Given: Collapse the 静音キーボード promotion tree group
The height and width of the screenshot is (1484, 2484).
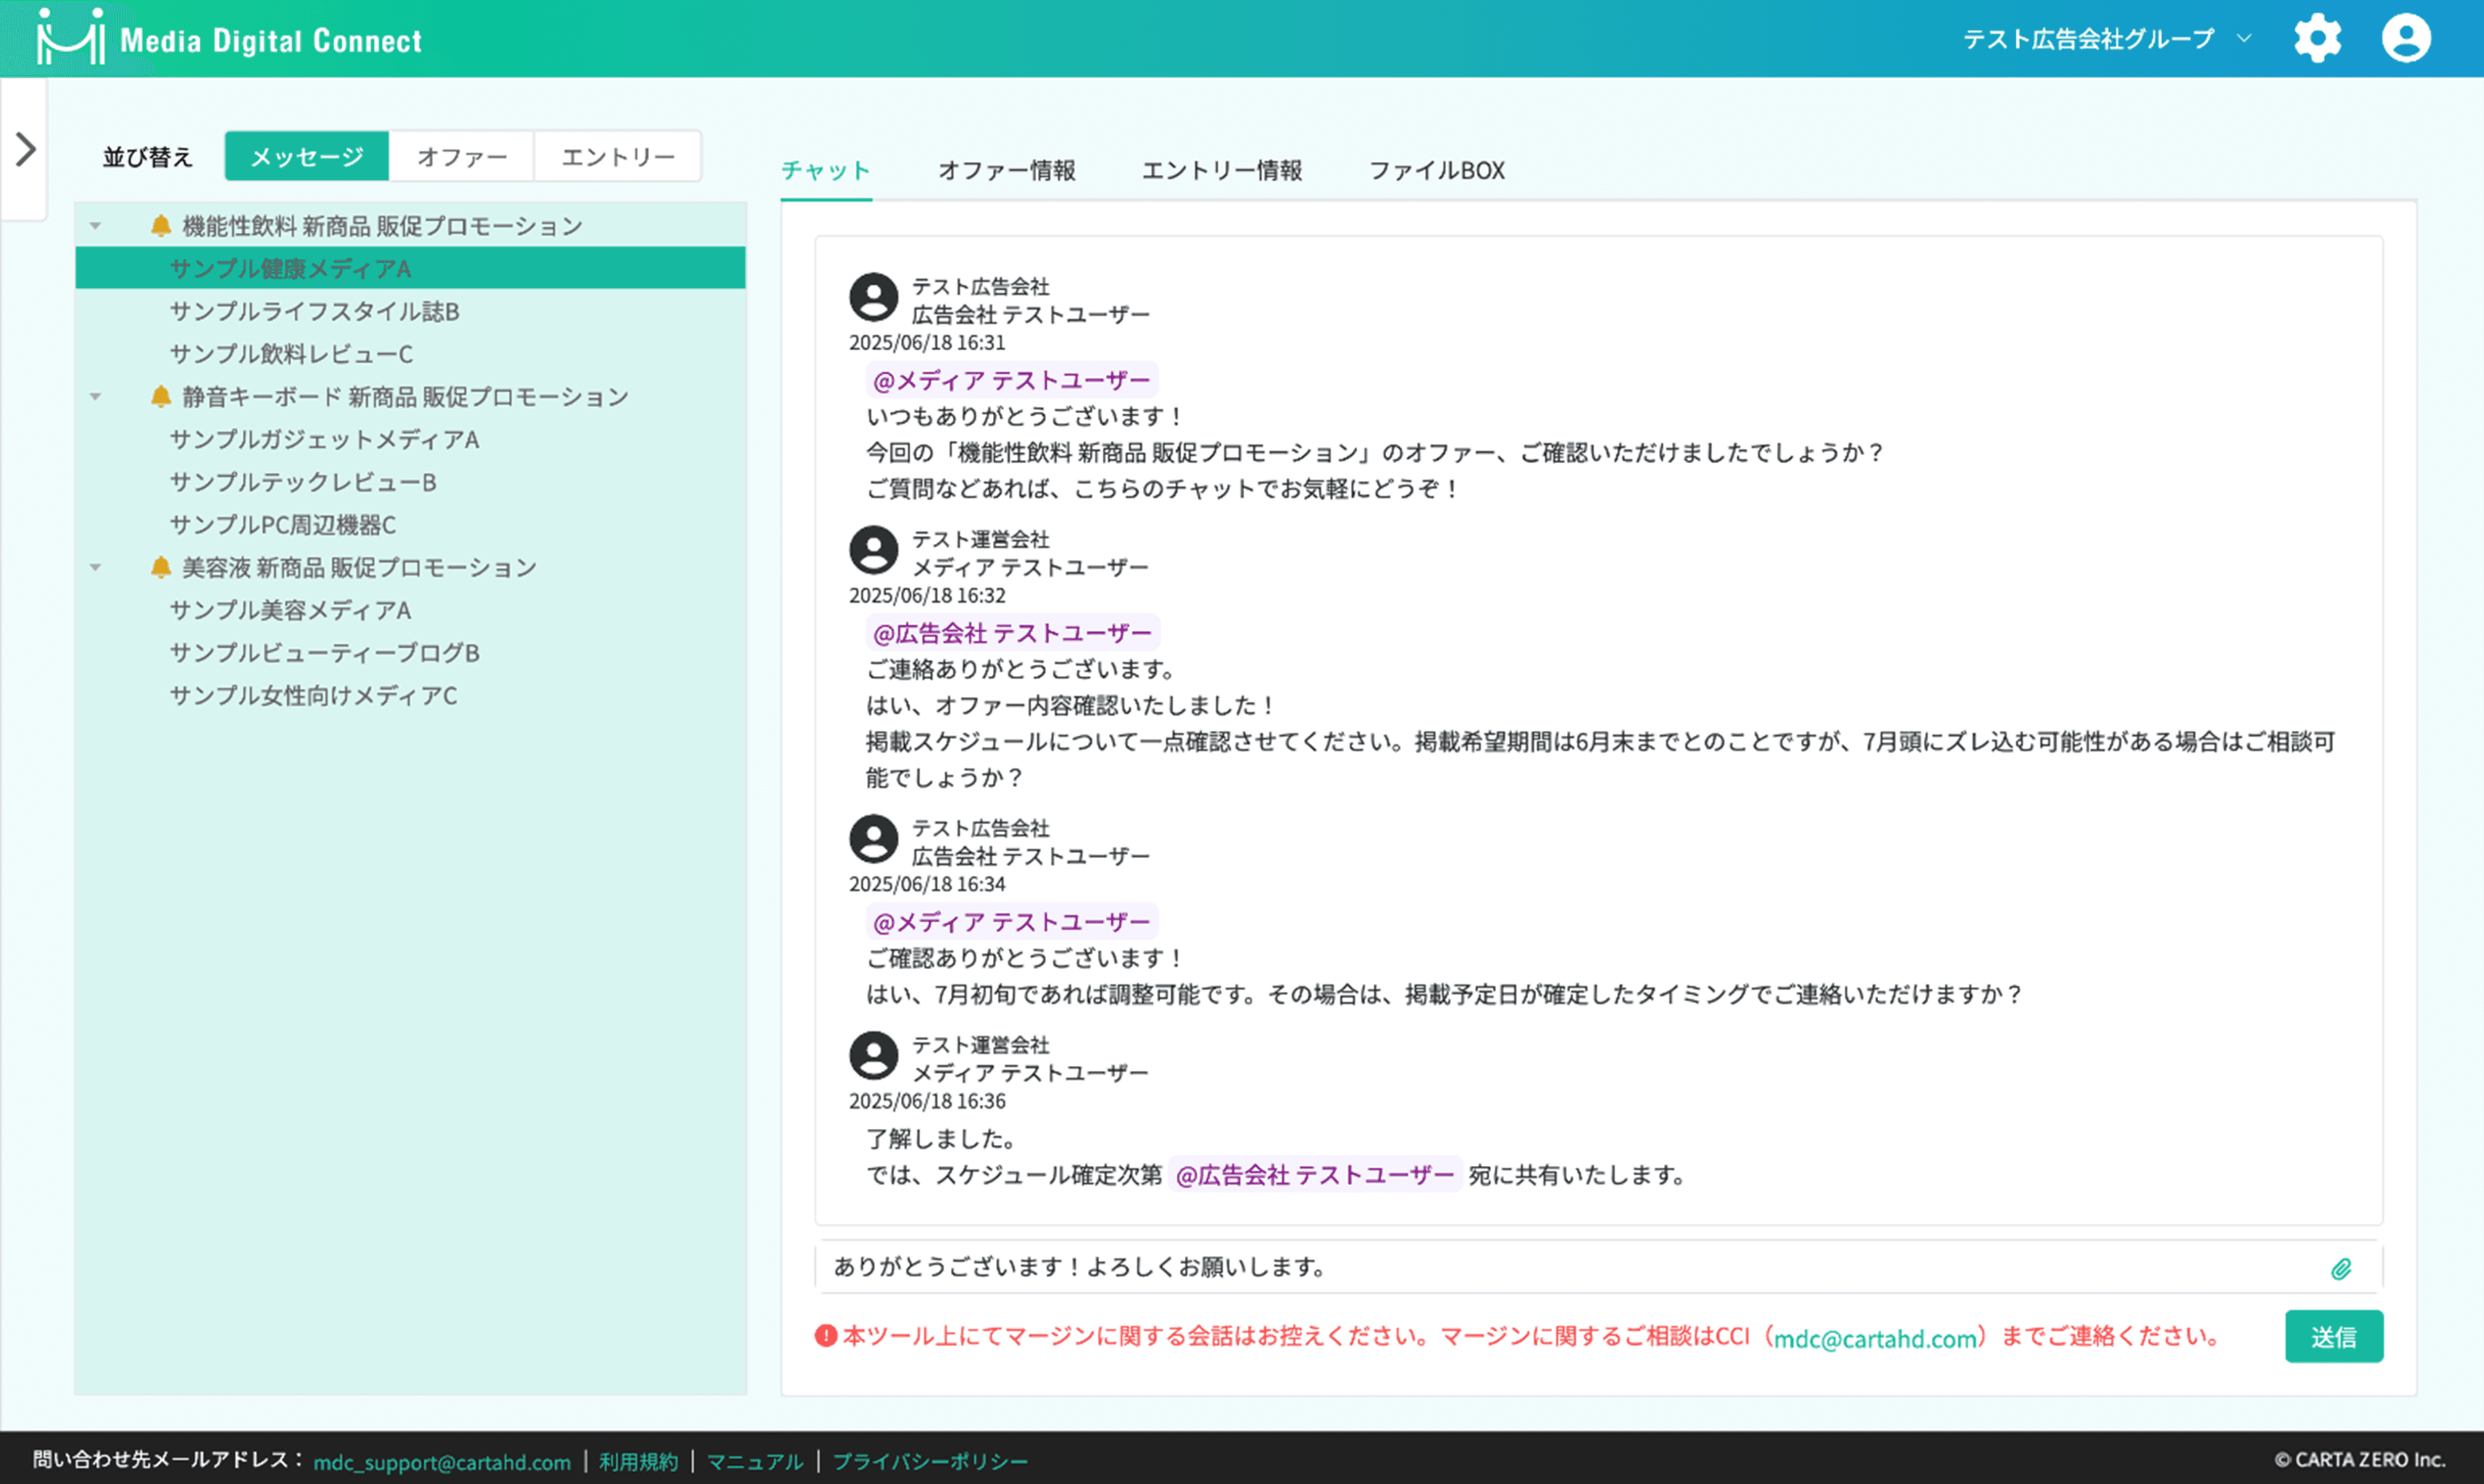Looking at the screenshot, I should [96, 397].
